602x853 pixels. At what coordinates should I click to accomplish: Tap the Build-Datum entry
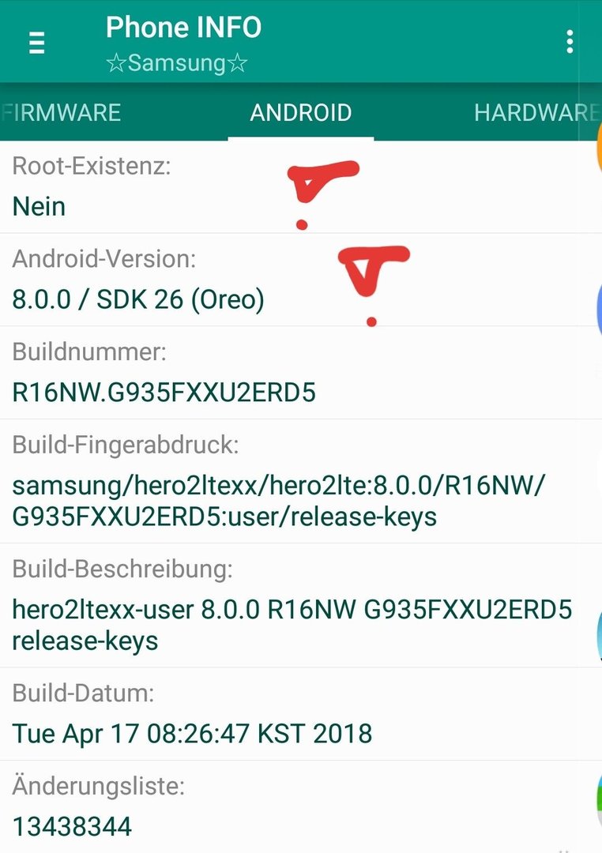point(301,714)
